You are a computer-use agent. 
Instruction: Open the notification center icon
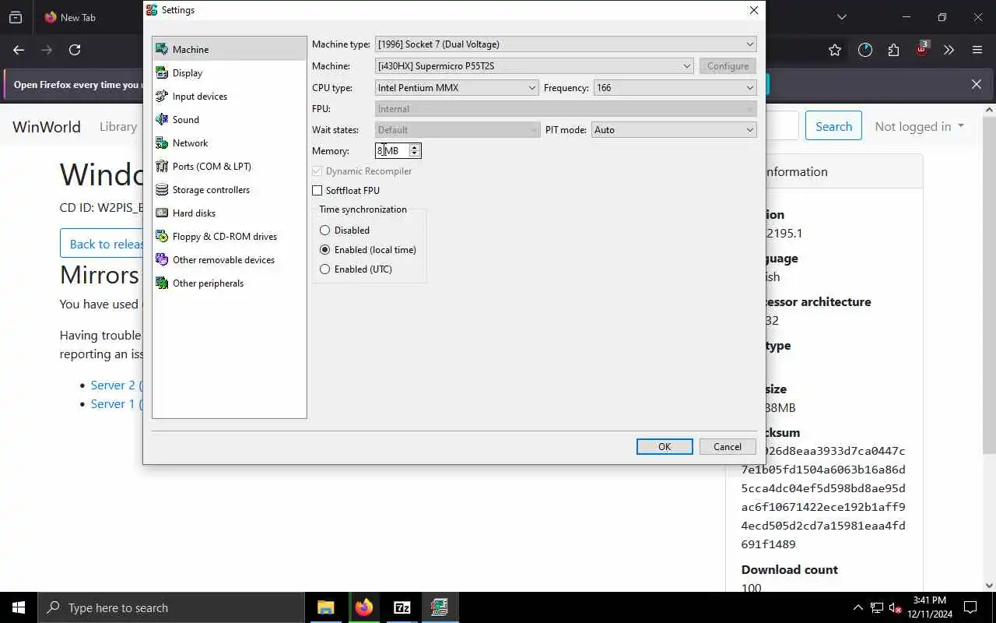coord(970,607)
